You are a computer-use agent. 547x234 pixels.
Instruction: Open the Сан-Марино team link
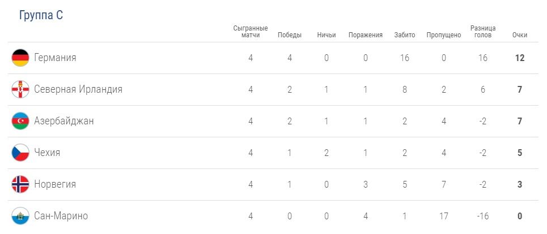pyautogui.click(x=61, y=216)
